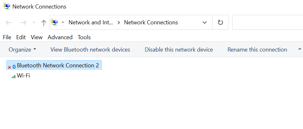Viewport: 303px width, 129px height.
Task: Show more toolbar commands chevron
Action: coord(300,49)
